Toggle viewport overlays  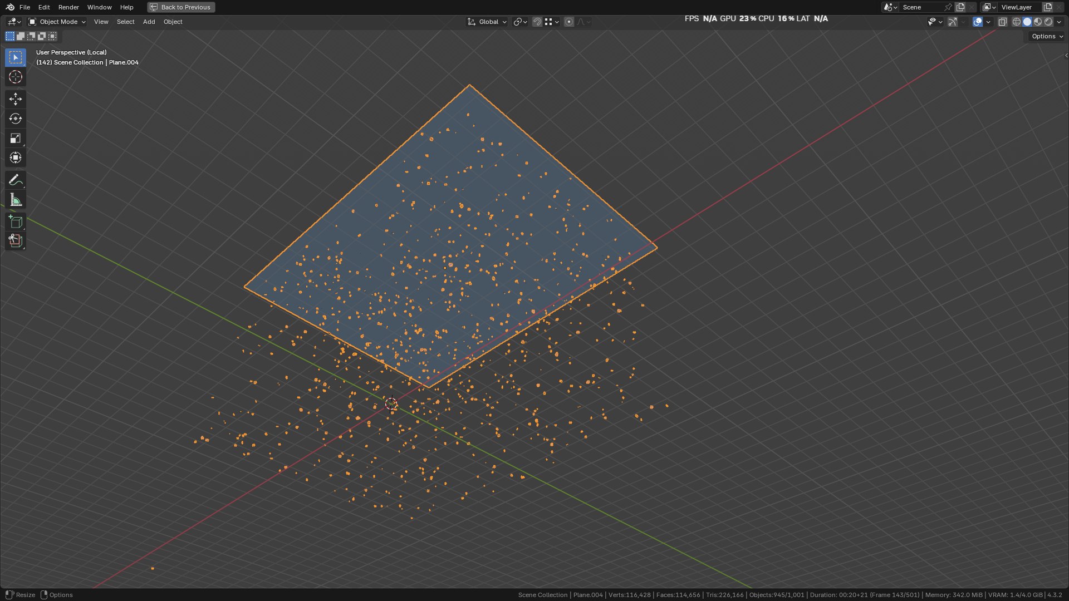click(x=978, y=22)
